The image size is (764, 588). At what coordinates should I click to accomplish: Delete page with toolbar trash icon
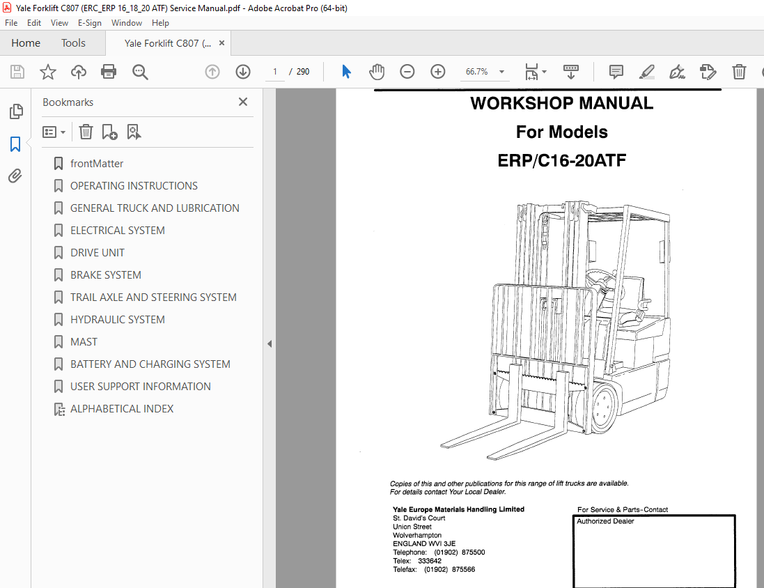coord(739,72)
